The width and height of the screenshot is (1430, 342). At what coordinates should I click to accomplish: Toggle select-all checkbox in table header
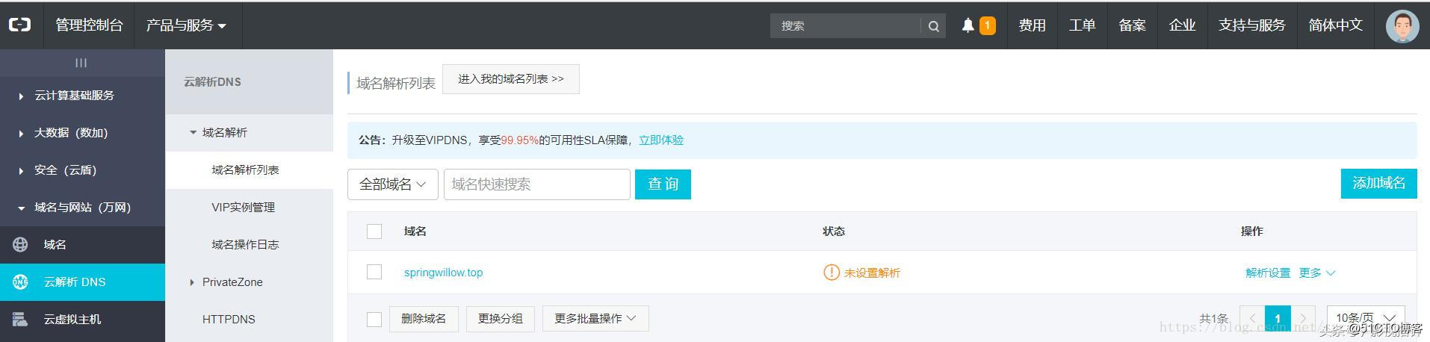point(374,231)
